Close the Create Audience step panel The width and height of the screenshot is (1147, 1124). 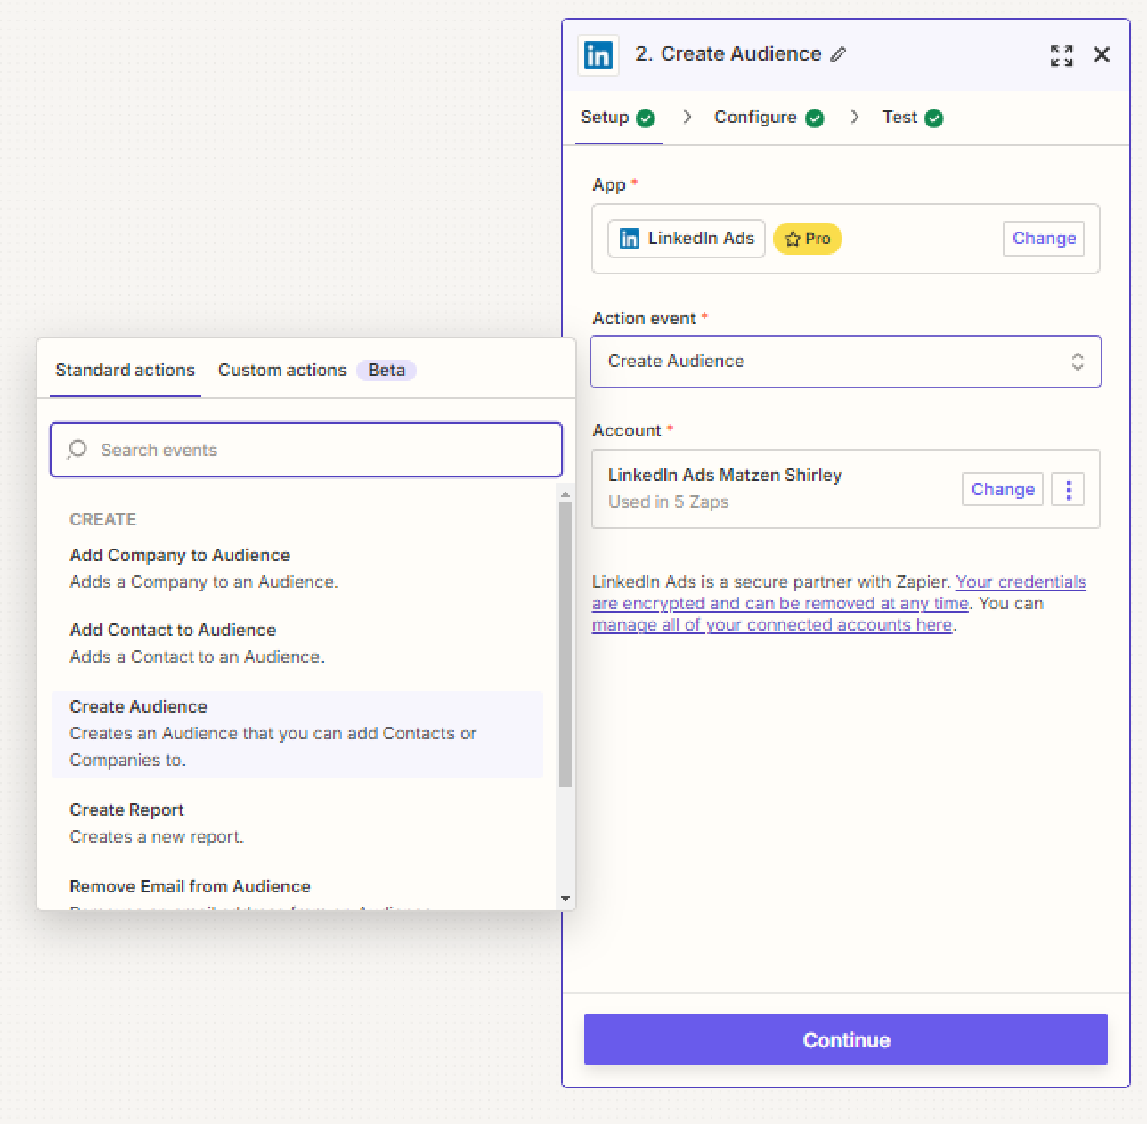point(1102,55)
